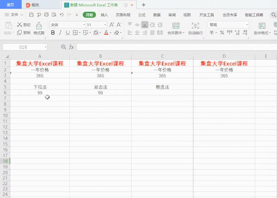Click the decrease decimal places icon
The height and width of the screenshot is (198, 277).
point(245,33)
